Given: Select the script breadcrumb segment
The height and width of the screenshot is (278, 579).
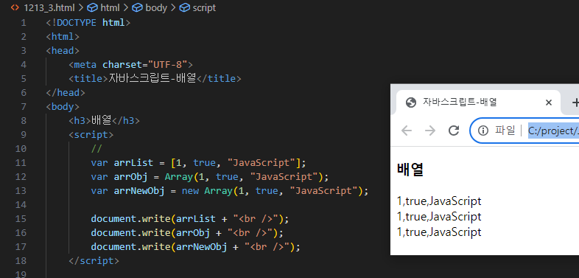Looking at the screenshot, I should 204,7.
